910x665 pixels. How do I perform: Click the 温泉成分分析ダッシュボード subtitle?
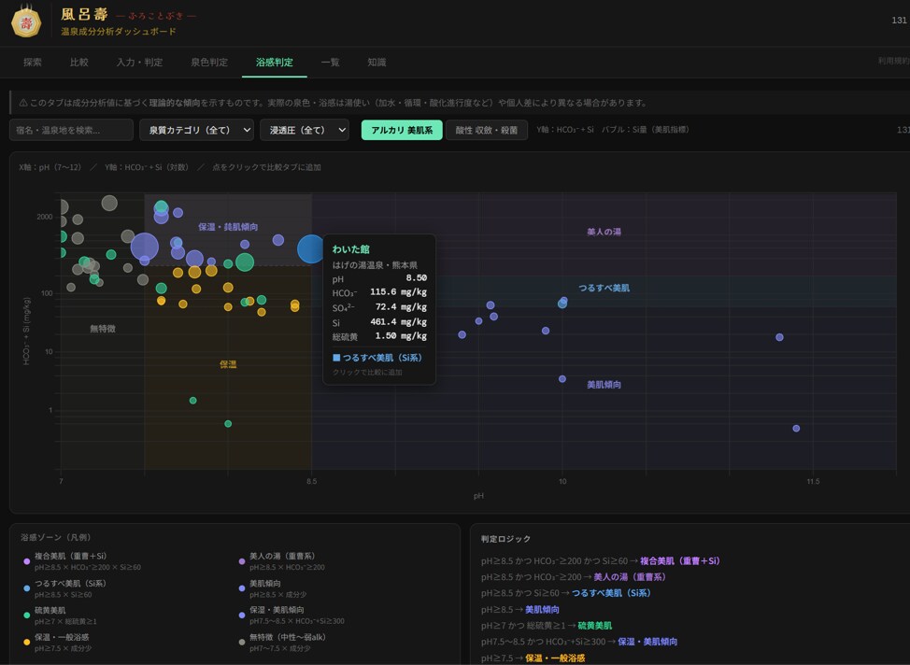[x=119, y=32]
